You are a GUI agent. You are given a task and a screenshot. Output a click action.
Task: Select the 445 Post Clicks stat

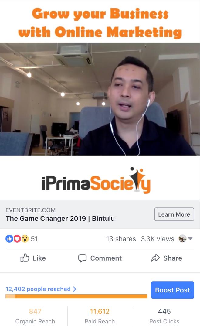164,316
